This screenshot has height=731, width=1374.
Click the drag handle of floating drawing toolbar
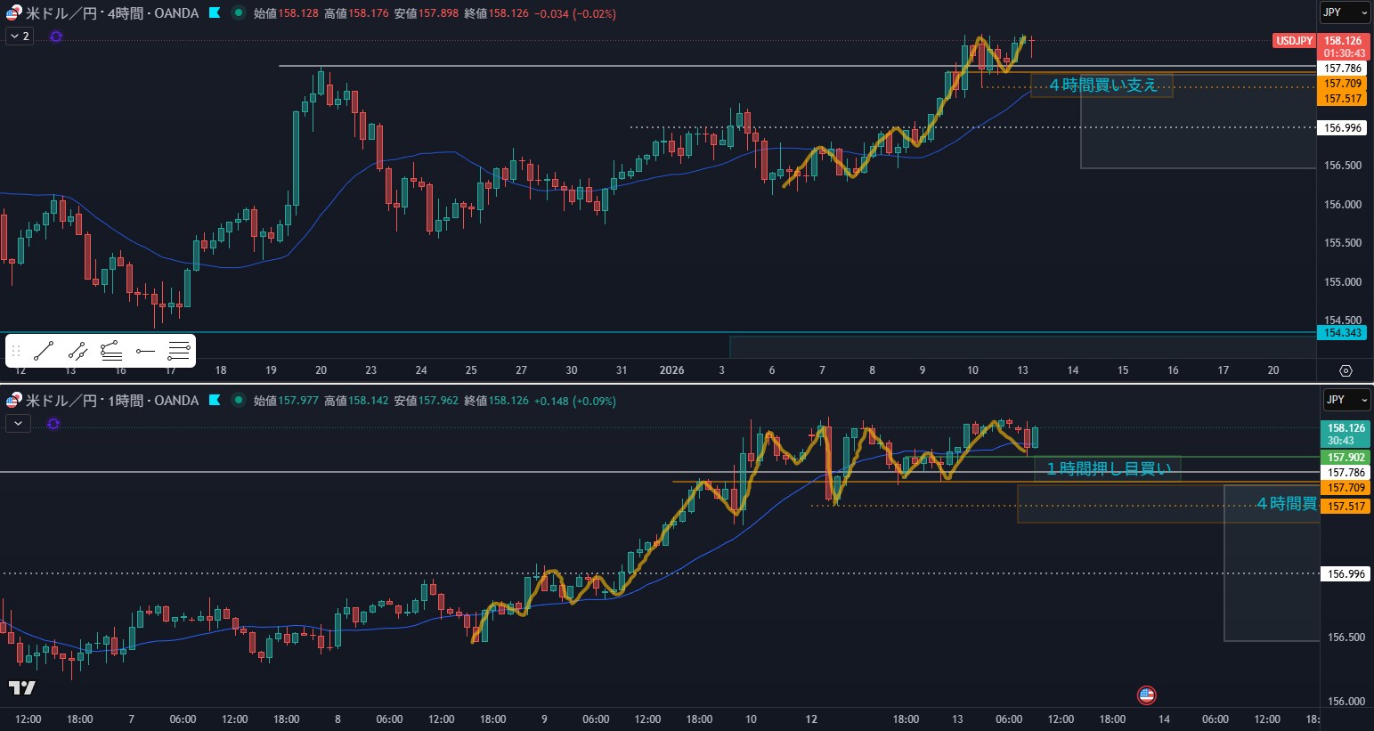(15, 351)
